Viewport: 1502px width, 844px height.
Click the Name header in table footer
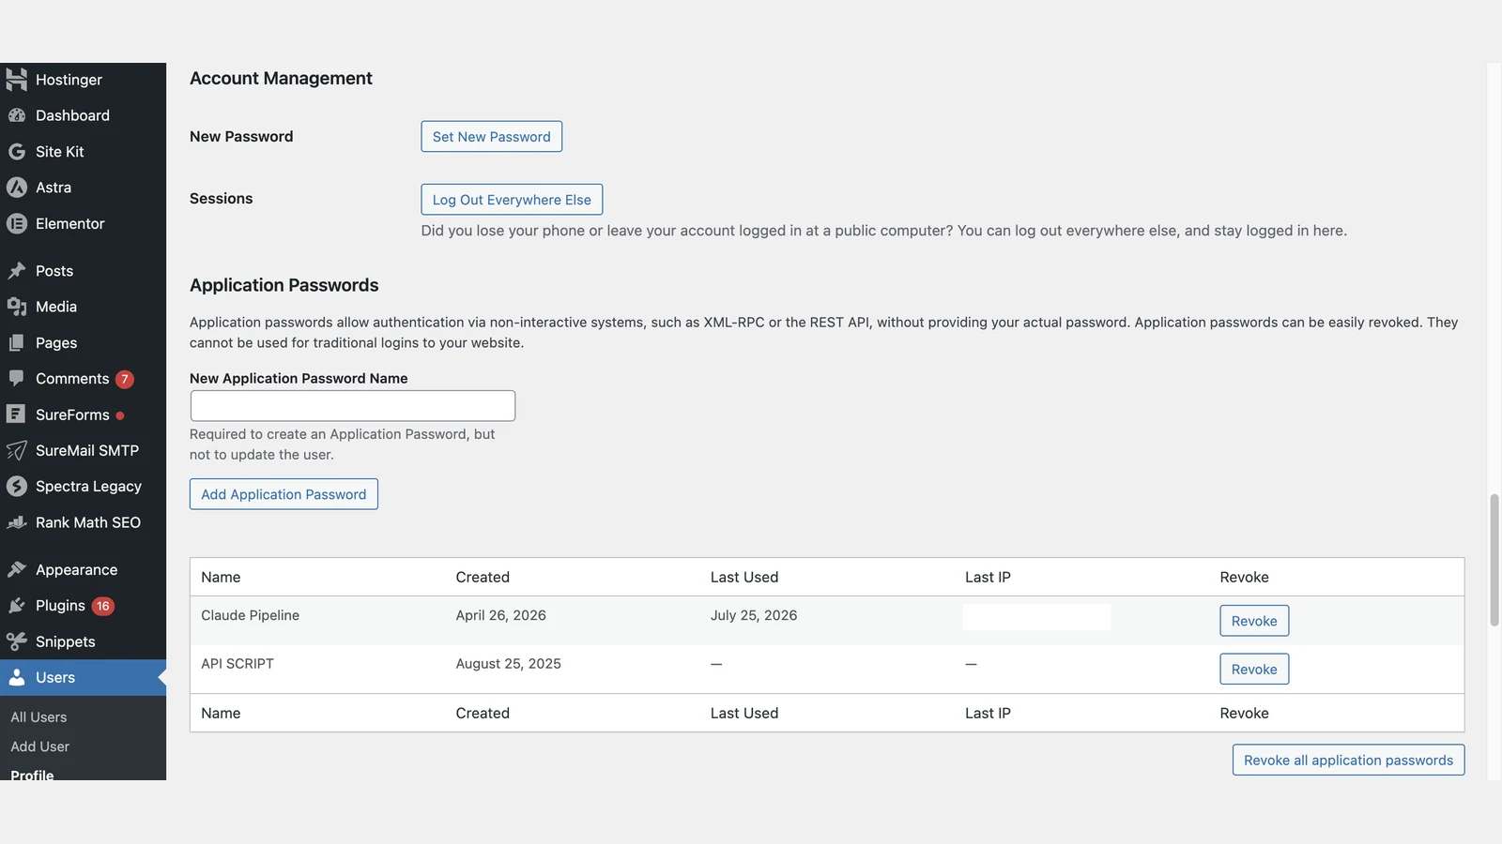pyautogui.click(x=221, y=714)
